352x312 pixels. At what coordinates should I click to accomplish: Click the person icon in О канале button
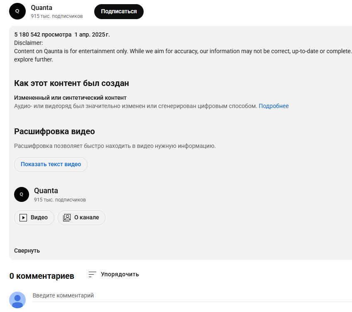coord(67,218)
